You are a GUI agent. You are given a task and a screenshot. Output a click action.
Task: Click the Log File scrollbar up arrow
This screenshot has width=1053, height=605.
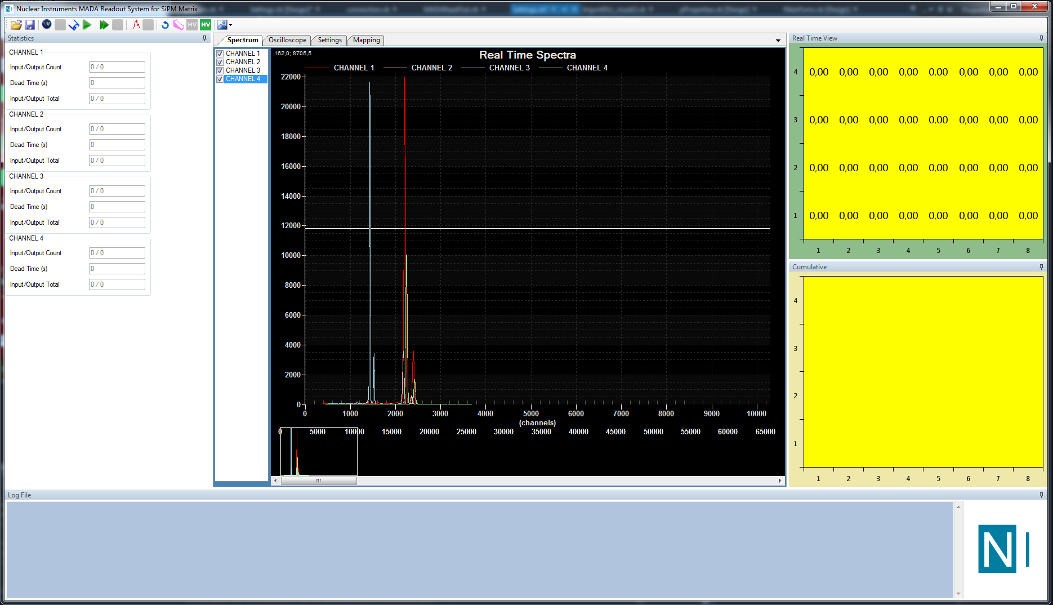[958, 507]
